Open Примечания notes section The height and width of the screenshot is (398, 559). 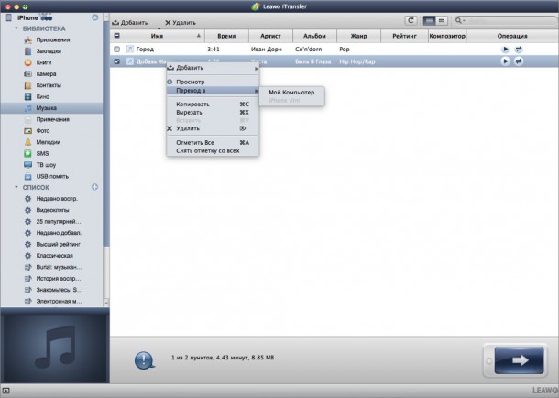pyautogui.click(x=52, y=119)
